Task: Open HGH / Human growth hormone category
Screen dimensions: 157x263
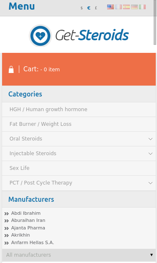Action: [49, 109]
